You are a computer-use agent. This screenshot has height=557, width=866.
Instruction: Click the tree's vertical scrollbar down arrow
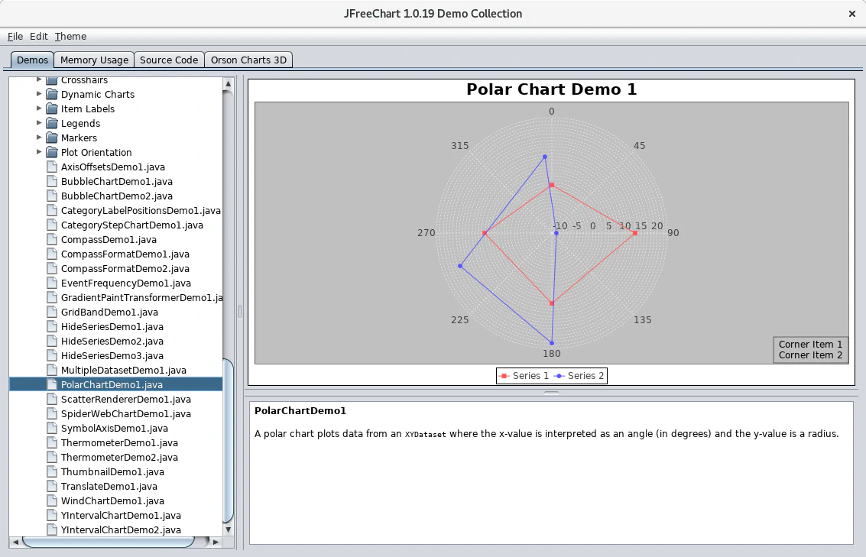coord(228,528)
